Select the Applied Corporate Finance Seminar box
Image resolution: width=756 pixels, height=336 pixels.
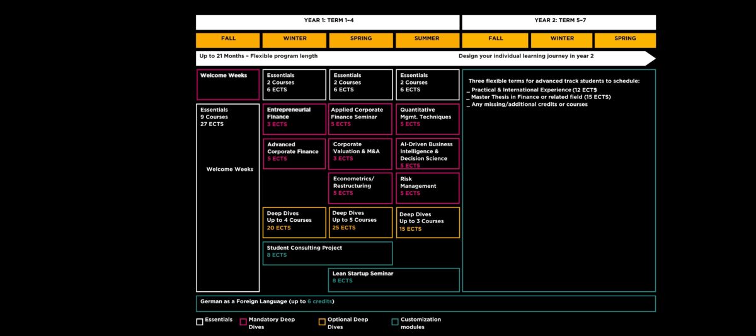(x=361, y=119)
